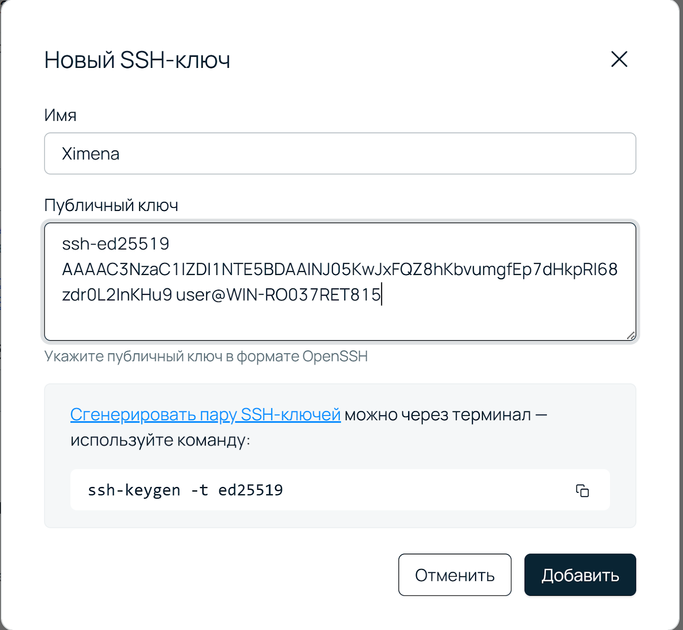Copy the ssh-keygen command
The image size is (683, 630).
[x=582, y=490]
